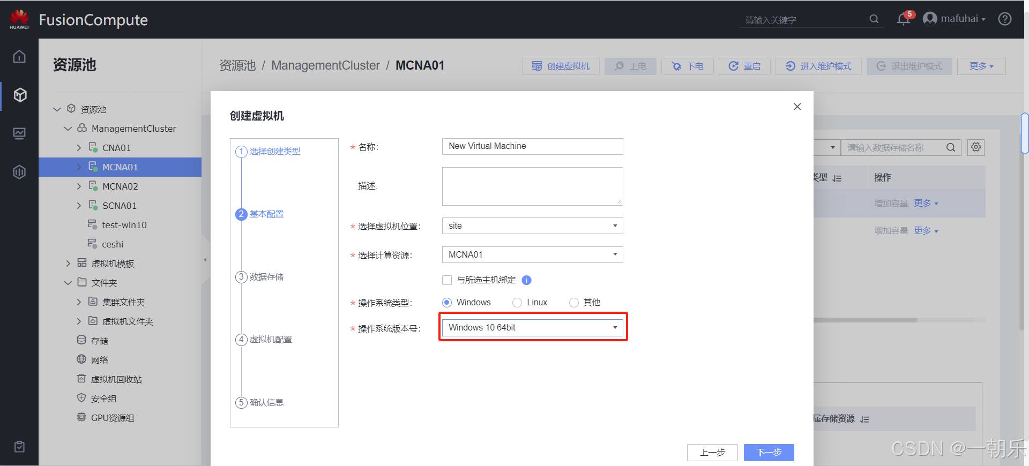This screenshot has width=1029, height=466.
Task: Click the 安全组 shield icon in tree
Action: click(x=81, y=398)
